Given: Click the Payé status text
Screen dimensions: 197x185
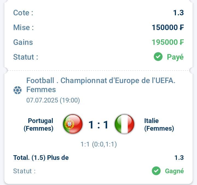Looking at the screenshot, I should click(x=175, y=57).
